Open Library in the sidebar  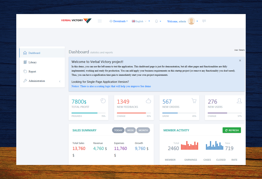pos(33,62)
